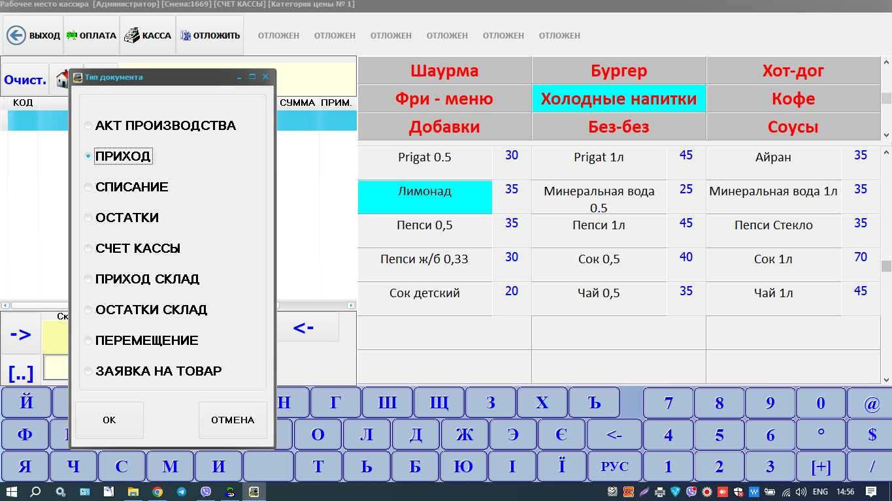892x501 pixels.
Task: Add Prigat 0.5 to the order
Action: (x=425, y=163)
